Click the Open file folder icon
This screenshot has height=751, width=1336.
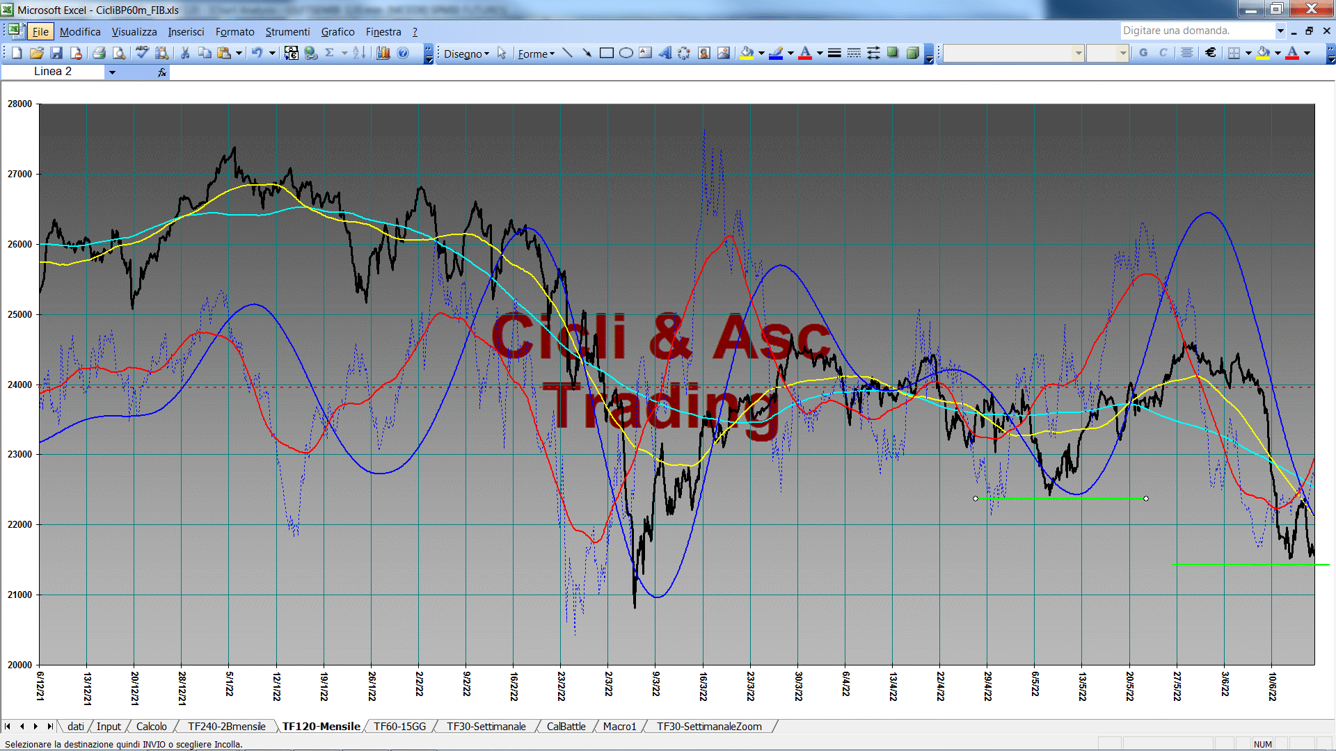point(37,53)
